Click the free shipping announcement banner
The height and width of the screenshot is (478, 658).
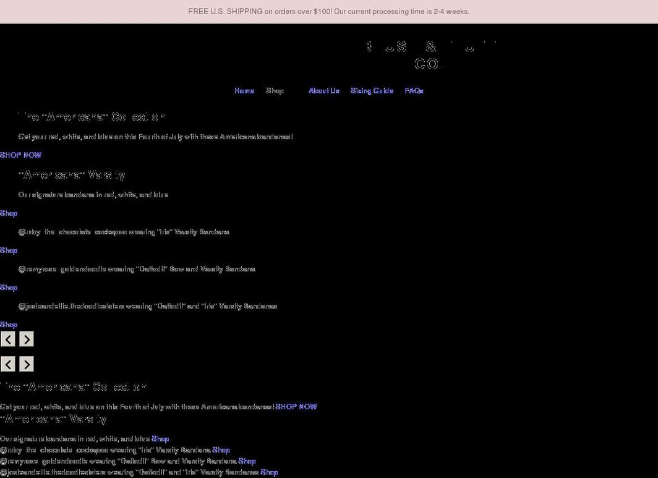[329, 11]
